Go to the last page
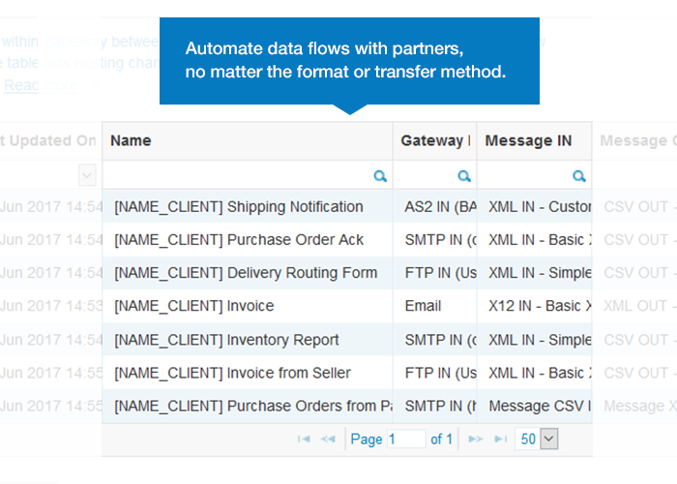The height and width of the screenshot is (484, 677). pyautogui.click(x=500, y=439)
